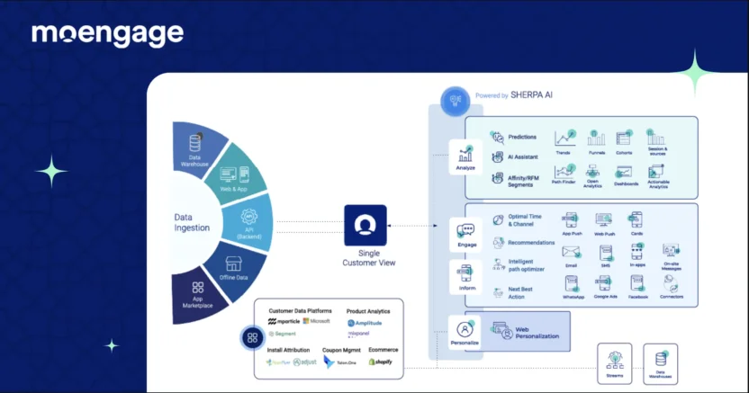The image size is (749, 393).
Task: Select the Funnels chart icon
Action: (596, 138)
